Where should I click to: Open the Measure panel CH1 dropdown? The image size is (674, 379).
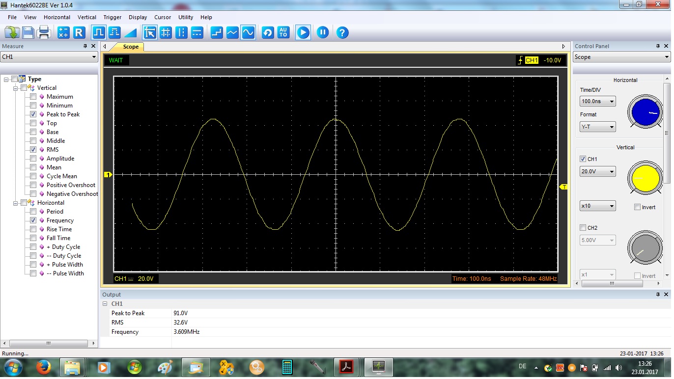click(x=49, y=57)
